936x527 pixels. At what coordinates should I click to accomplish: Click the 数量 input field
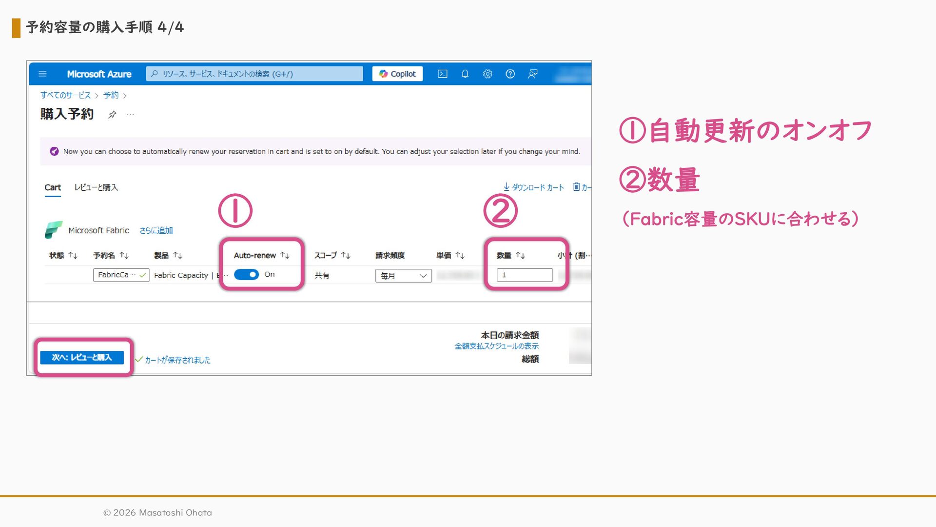point(525,275)
